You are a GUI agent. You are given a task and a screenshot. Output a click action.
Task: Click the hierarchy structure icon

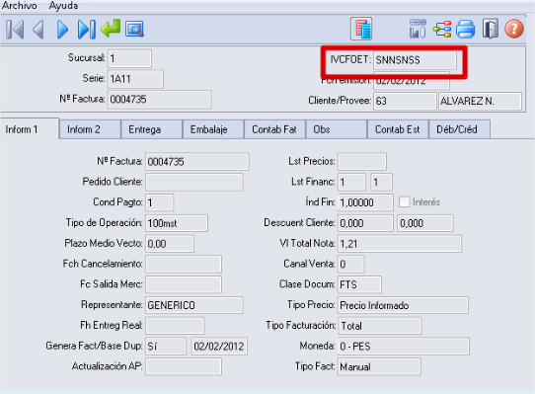pos(442,30)
